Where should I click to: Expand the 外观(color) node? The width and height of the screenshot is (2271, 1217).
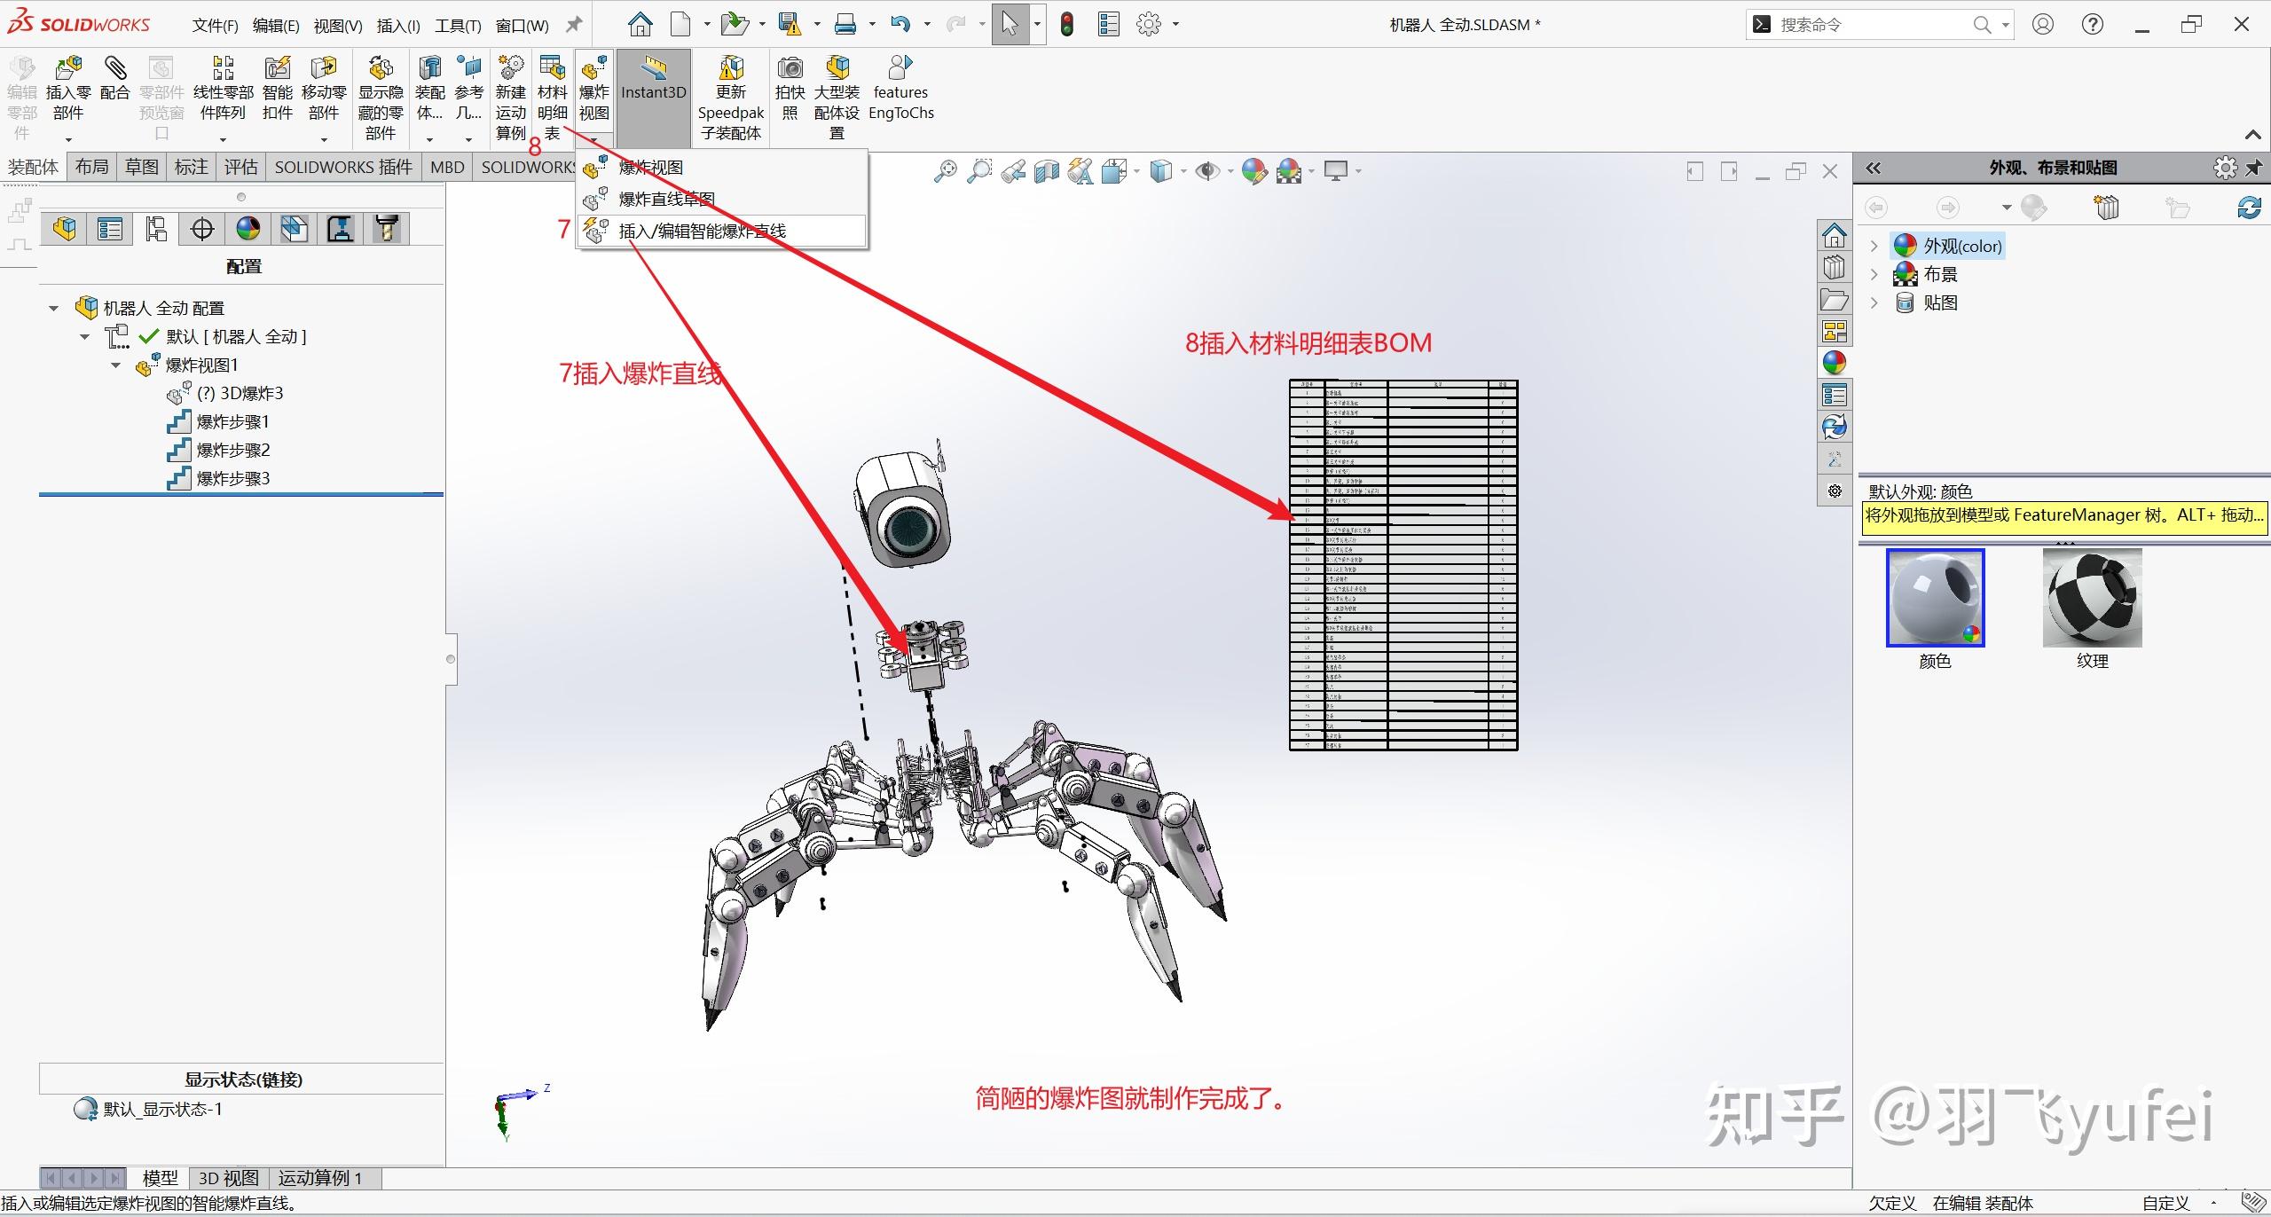click(x=1874, y=246)
